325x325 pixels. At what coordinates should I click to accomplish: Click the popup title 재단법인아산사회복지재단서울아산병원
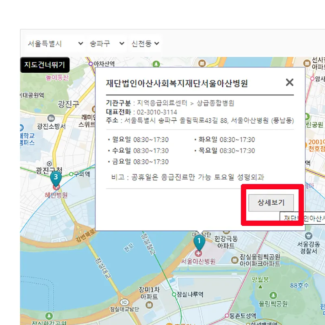point(177,83)
